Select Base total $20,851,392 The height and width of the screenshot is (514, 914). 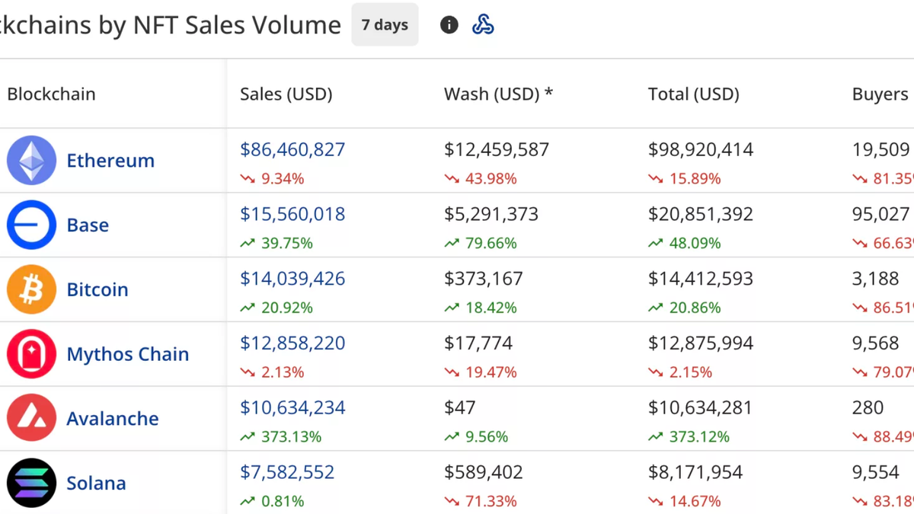click(x=701, y=214)
